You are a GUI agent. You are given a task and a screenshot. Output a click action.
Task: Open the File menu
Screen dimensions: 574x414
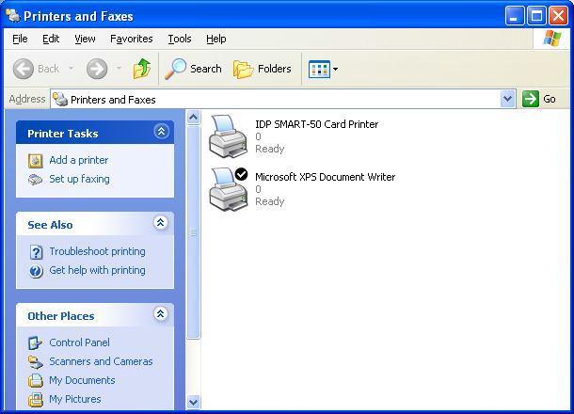[x=20, y=39]
